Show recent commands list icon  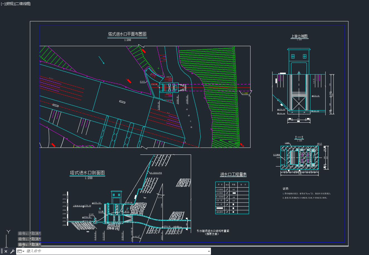pos(21,251)
